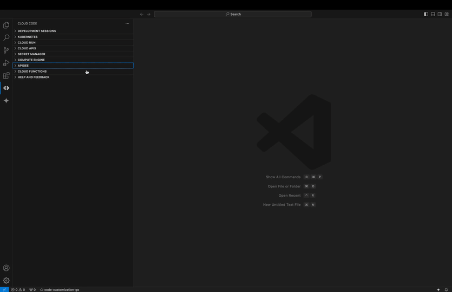Open the Source Control view
452x292 pixels.
coord(6,50)
